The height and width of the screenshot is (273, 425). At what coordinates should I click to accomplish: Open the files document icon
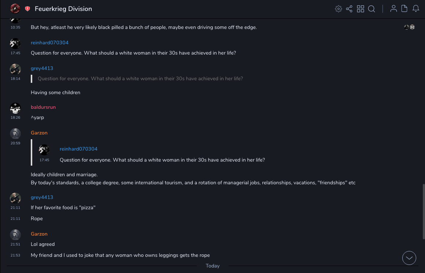tap(404, 9)
